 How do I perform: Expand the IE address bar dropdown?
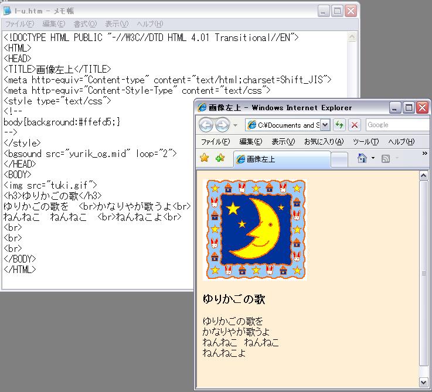(325, 125)
